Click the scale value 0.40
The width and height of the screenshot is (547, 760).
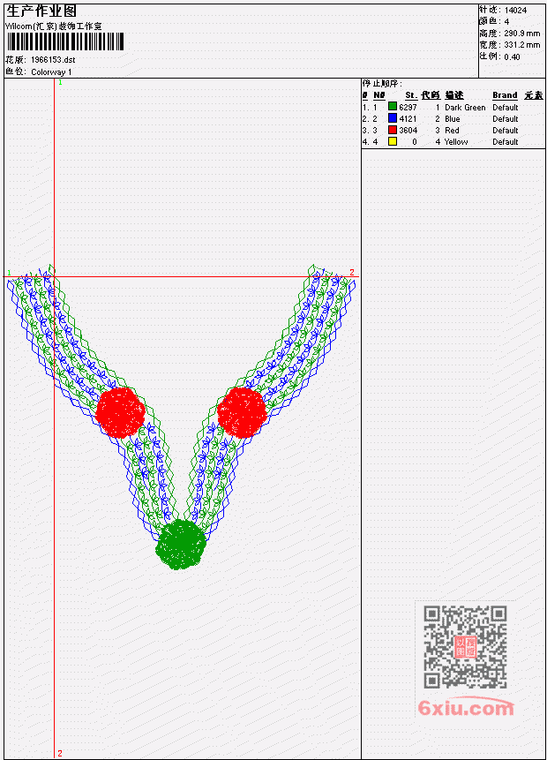[x=512, y=56]
